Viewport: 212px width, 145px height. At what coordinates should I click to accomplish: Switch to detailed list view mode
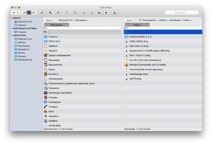coord(33,13)
